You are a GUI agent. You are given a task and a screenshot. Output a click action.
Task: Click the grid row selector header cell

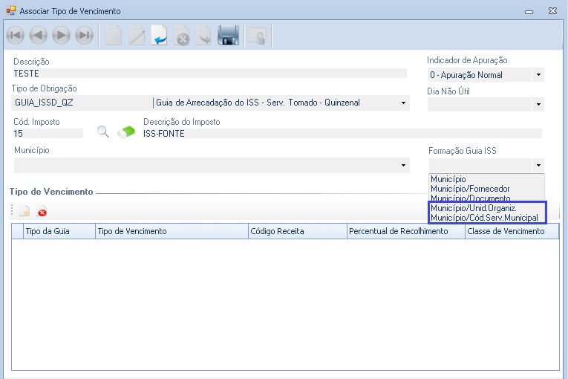pyautogui.click(x=17, y=231)
